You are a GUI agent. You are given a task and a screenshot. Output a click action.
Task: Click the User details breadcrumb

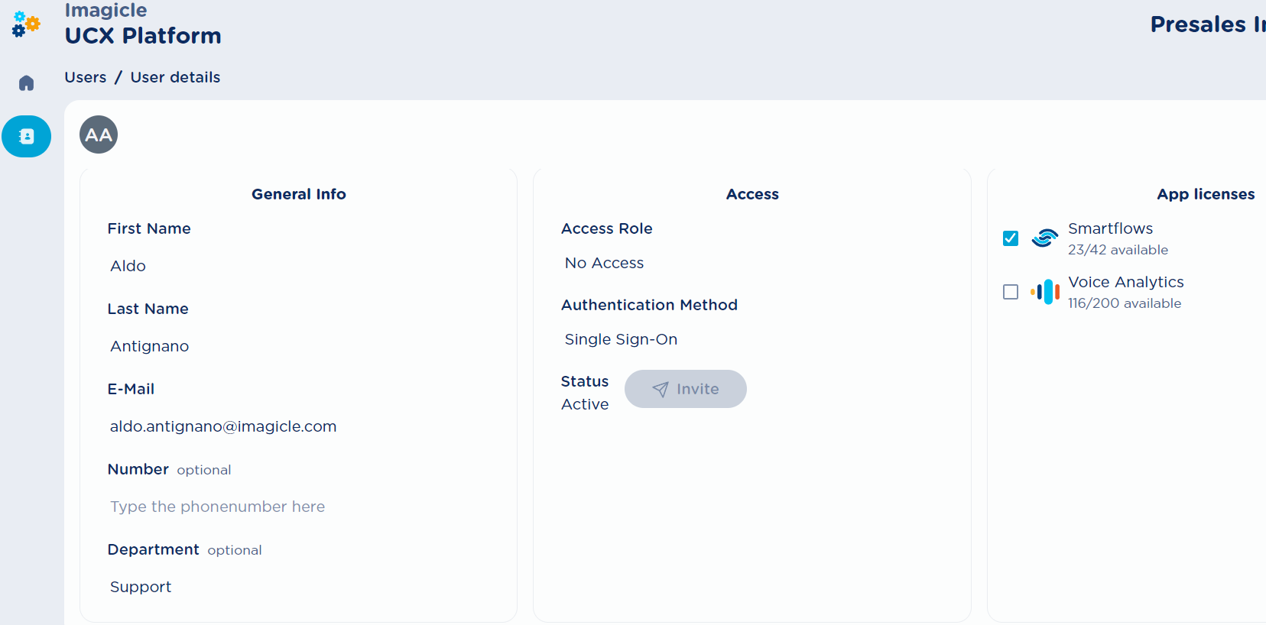175,77
